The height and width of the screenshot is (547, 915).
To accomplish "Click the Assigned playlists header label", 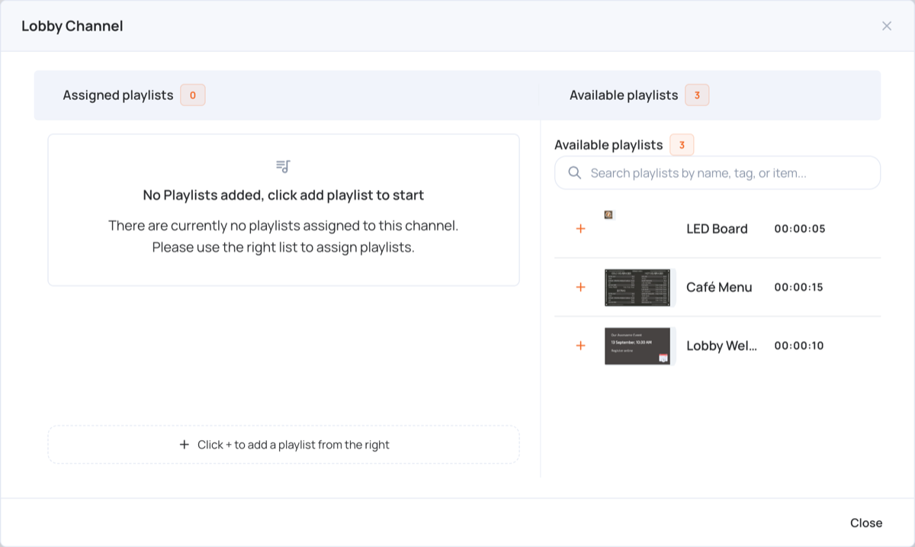I will tap(118, 95).
